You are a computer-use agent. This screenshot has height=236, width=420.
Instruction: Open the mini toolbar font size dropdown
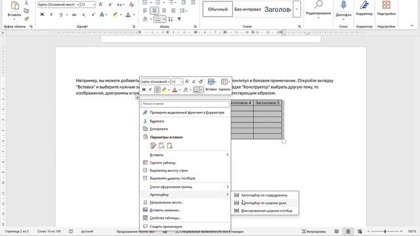182,81
